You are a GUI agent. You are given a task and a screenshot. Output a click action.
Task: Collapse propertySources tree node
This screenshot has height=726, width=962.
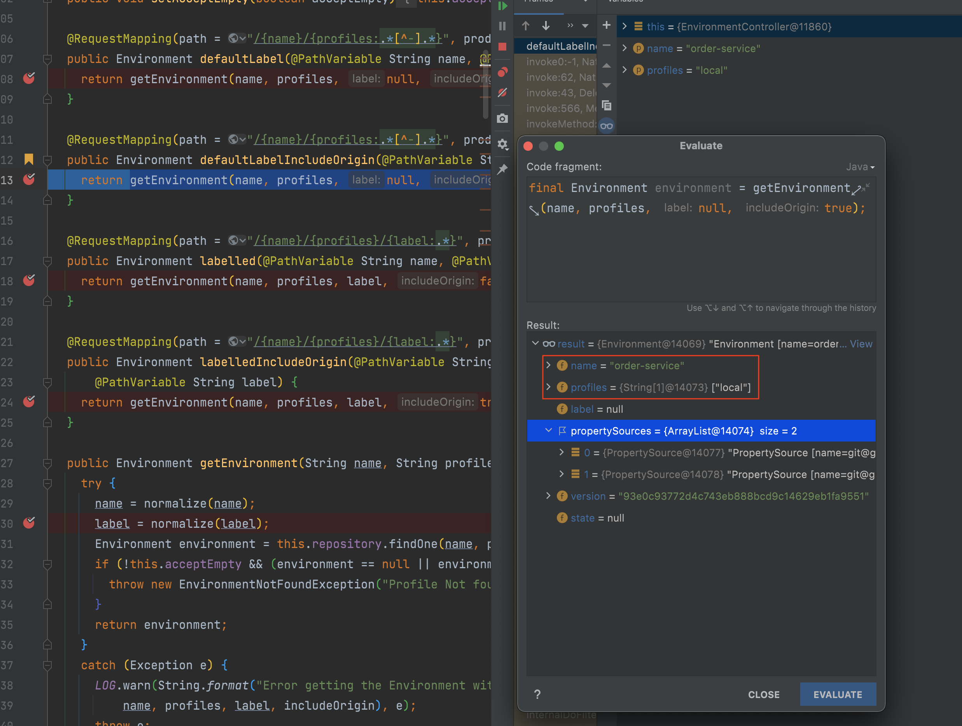pos(548,430)
